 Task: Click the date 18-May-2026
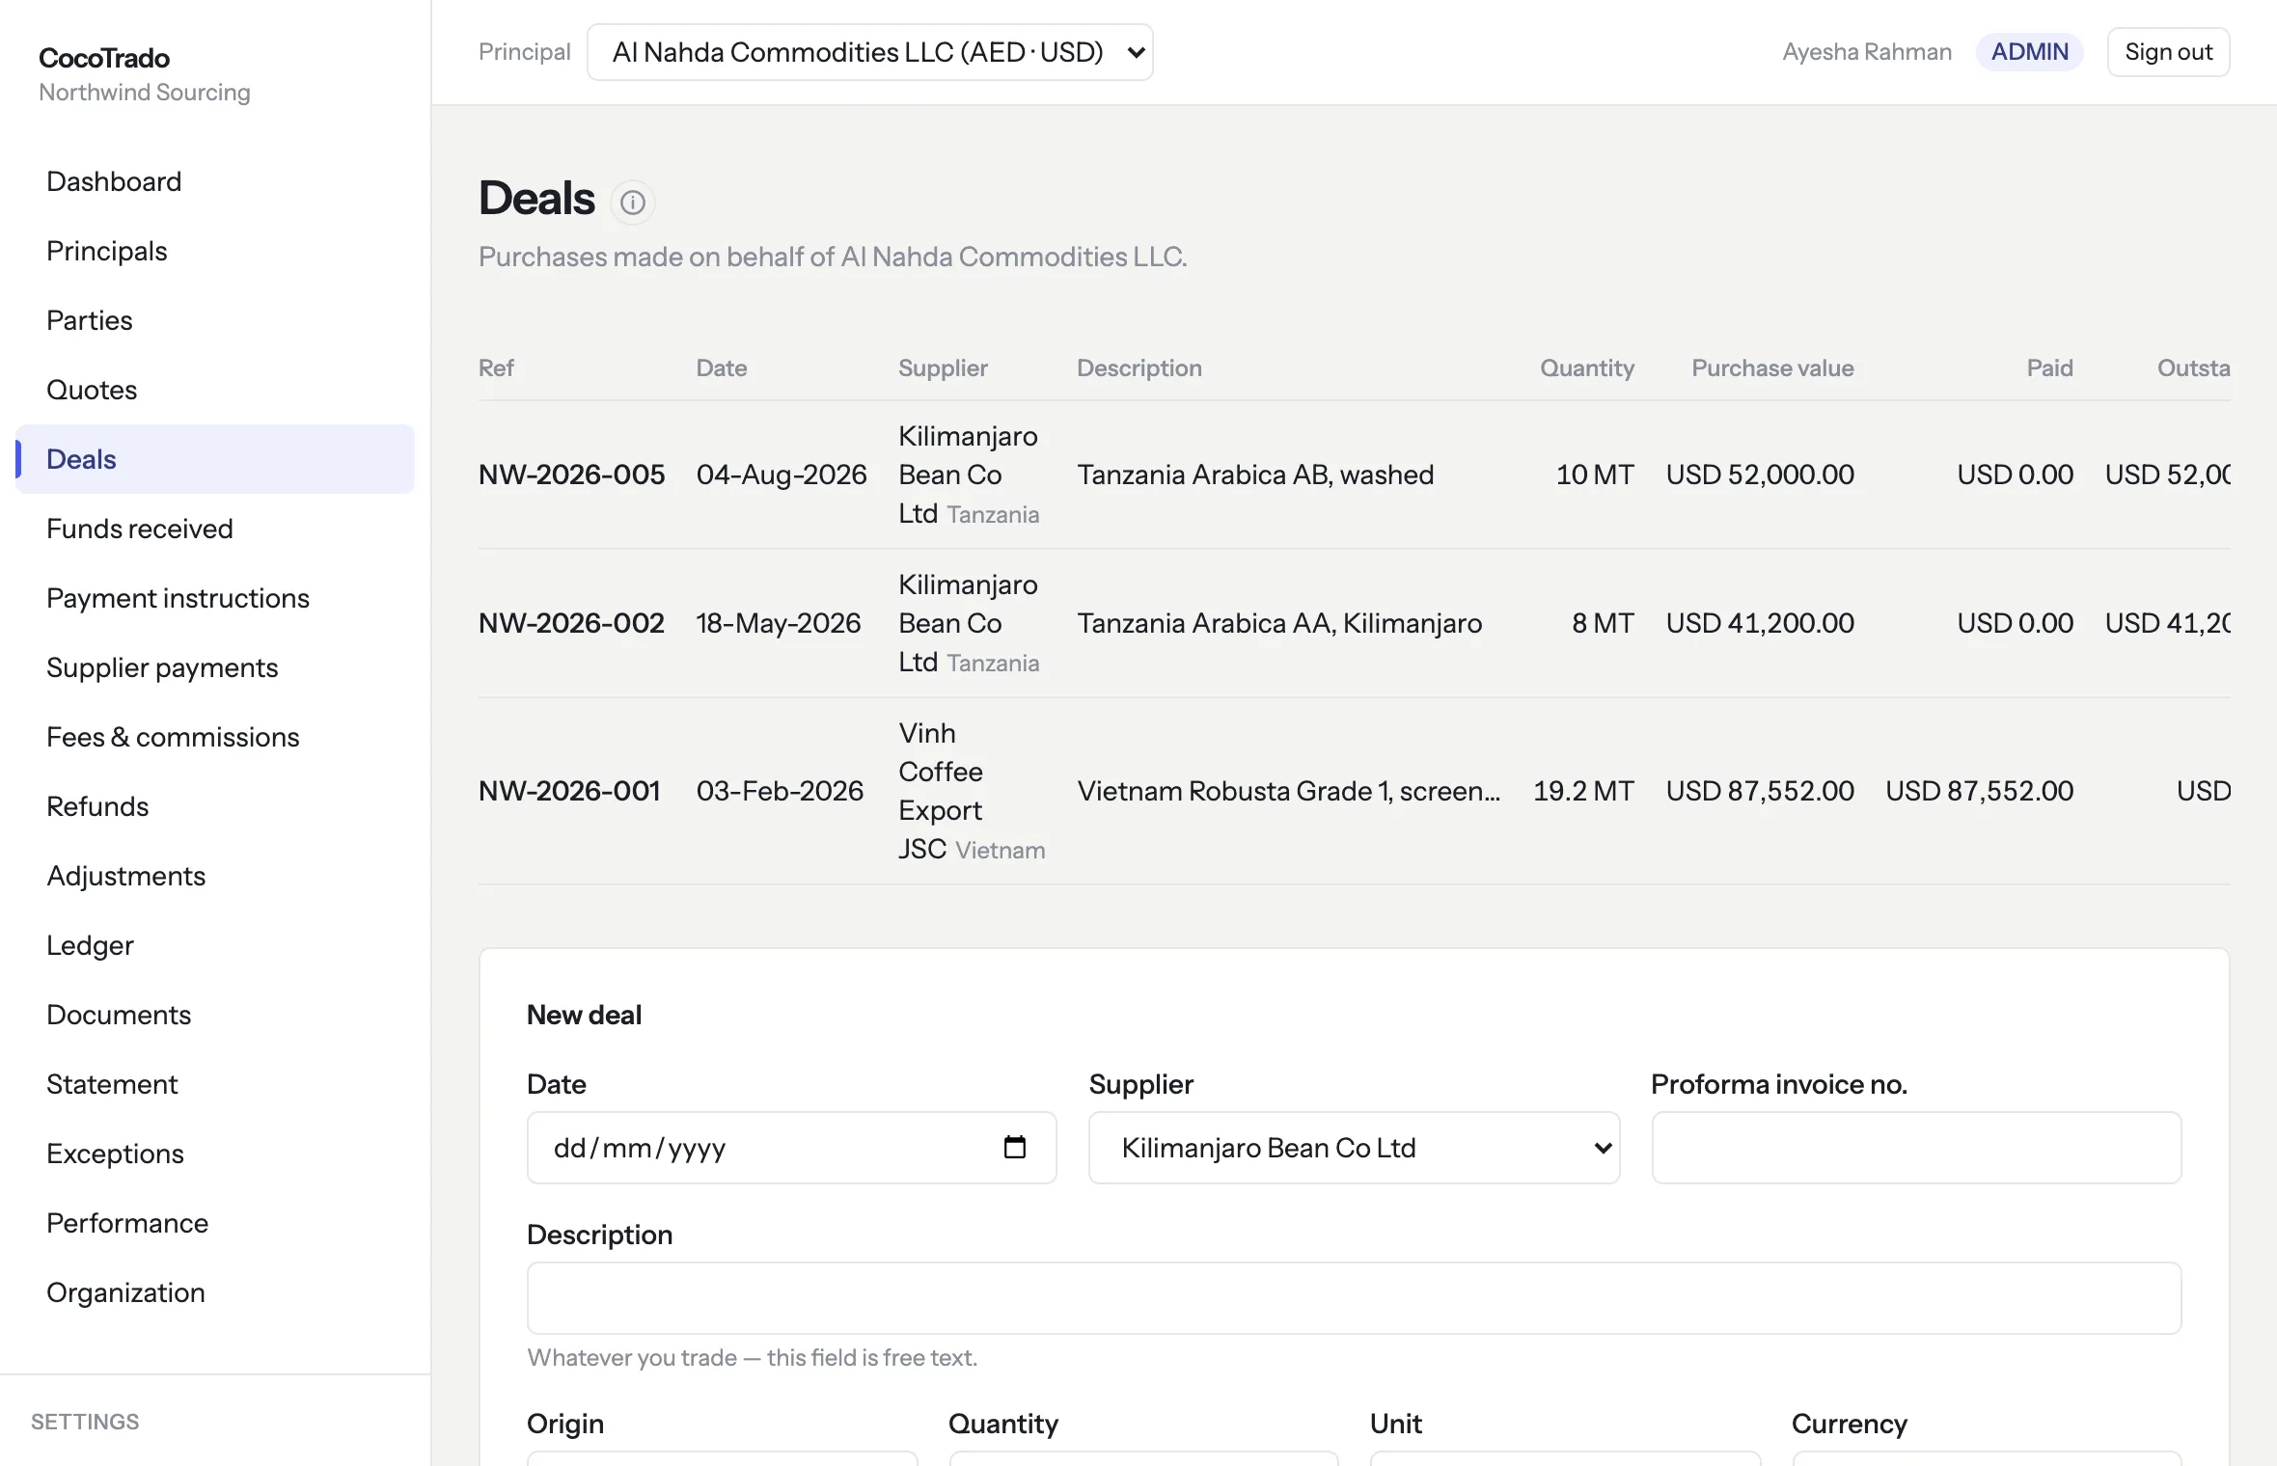779,623
